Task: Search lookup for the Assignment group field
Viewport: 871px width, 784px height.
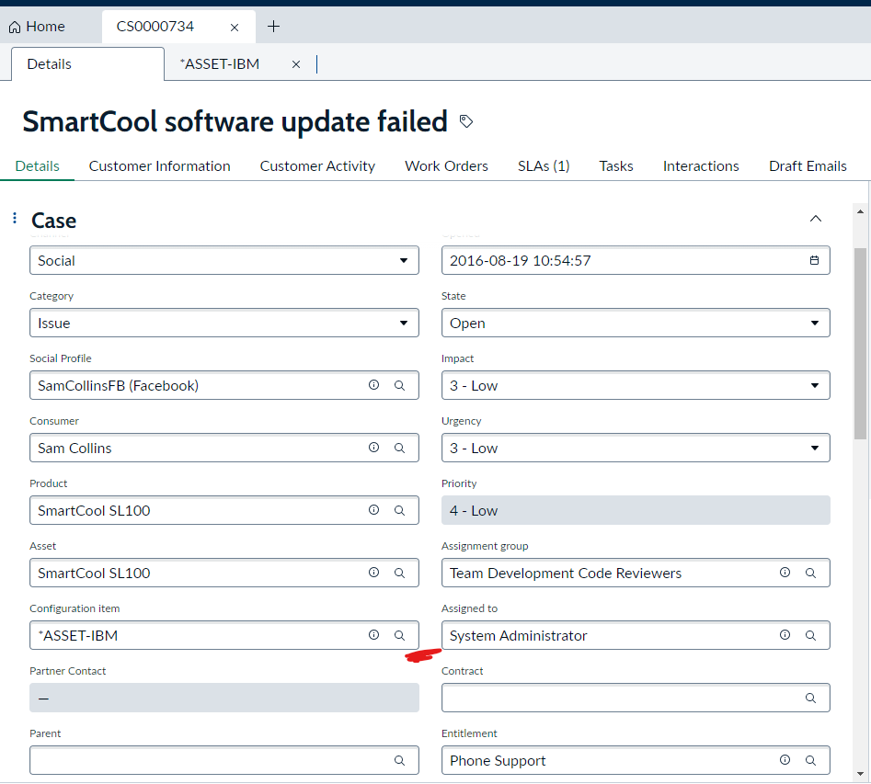Action: pyautogui.click(x=810, y=573)
